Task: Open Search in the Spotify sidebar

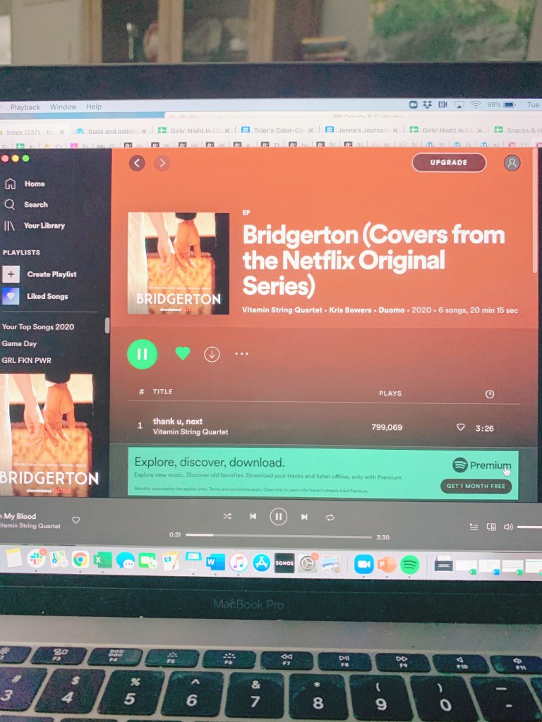Action: coord(35,204)
